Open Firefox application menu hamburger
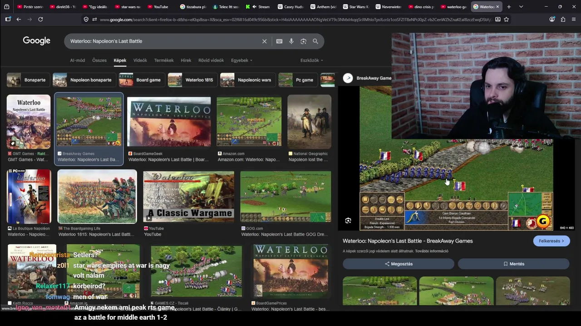581x326 pixels. pos(574,19)
